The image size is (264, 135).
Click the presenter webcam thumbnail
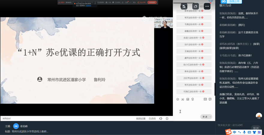pyautogui.click(x=163, y=23)
